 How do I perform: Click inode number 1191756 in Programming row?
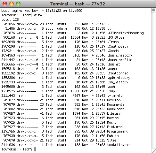[8, 131]
